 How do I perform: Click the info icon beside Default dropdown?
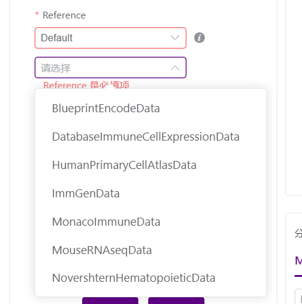(199, 38)
